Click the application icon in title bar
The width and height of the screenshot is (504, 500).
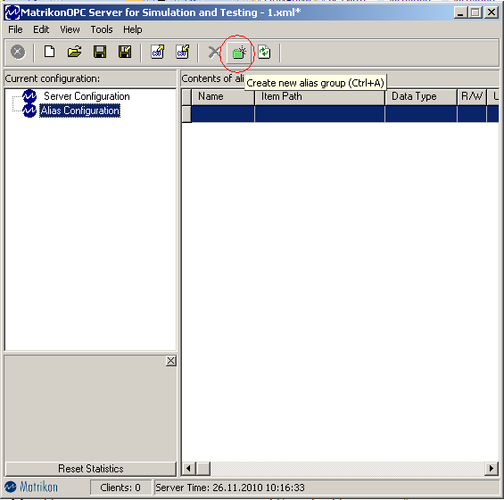[12, 12]
